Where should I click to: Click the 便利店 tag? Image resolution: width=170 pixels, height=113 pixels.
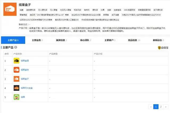tap(95, 10)
